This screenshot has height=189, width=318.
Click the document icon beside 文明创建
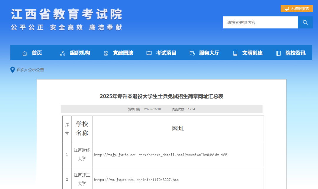235,53
